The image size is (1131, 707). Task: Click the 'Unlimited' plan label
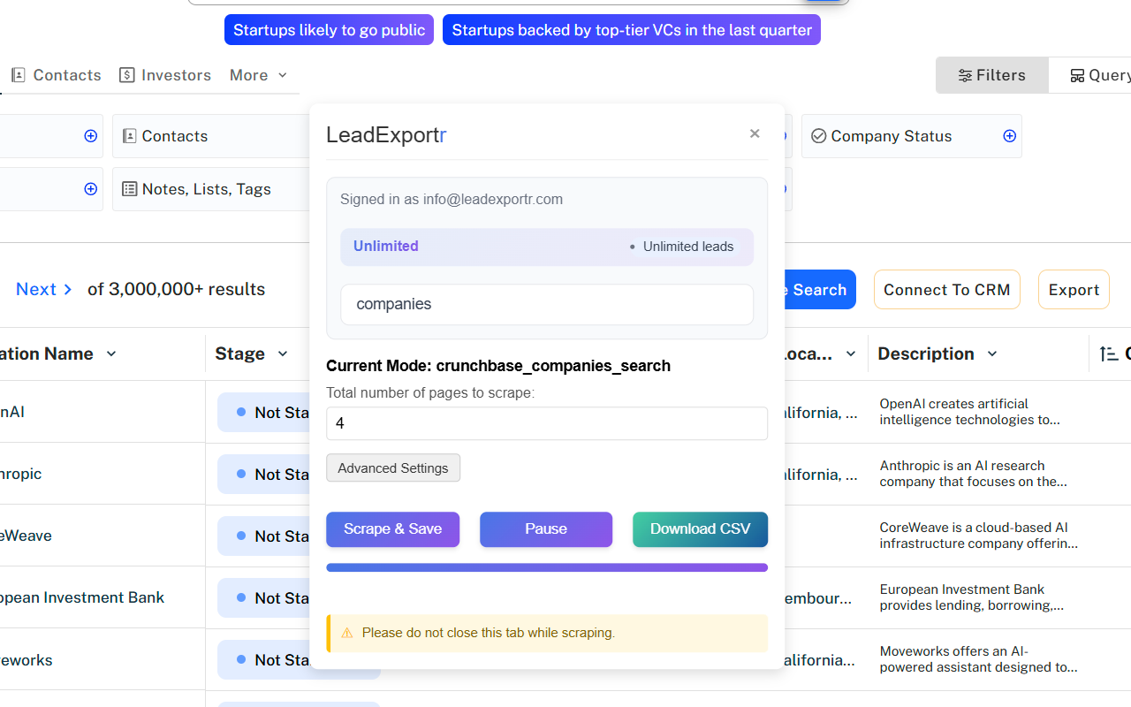point(386,247)
